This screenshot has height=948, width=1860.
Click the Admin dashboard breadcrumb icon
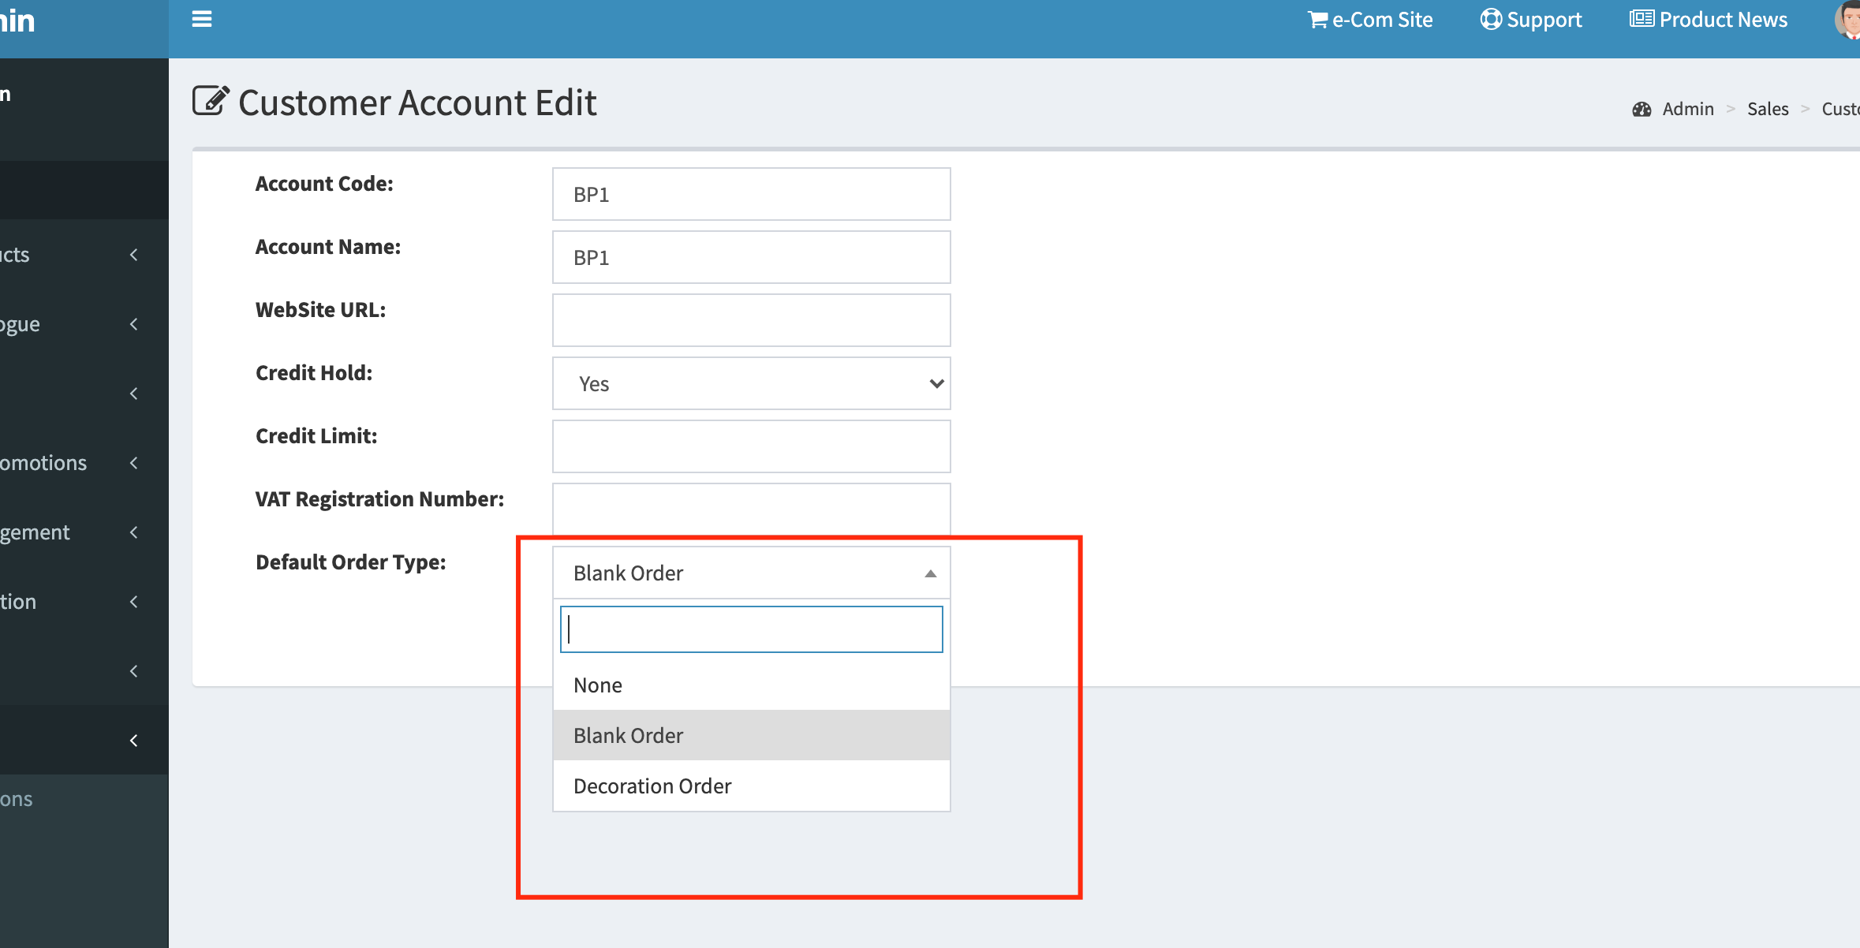point(1642,110)
